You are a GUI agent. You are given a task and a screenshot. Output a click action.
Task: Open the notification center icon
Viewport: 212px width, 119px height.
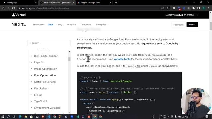[x=207, y=117]
